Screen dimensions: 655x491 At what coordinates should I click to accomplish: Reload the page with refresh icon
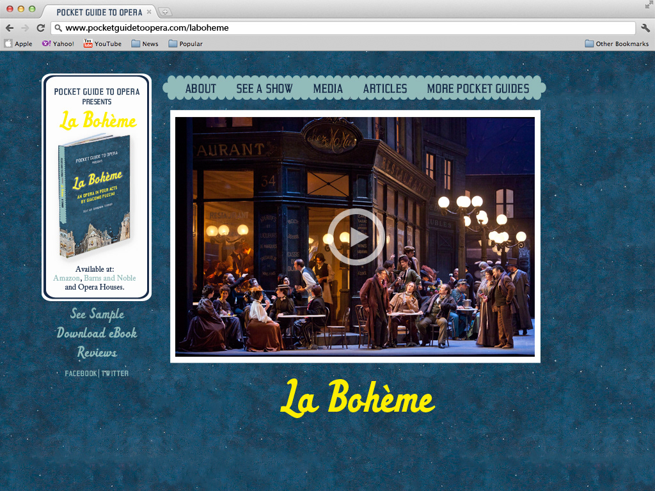coord(40,28)
